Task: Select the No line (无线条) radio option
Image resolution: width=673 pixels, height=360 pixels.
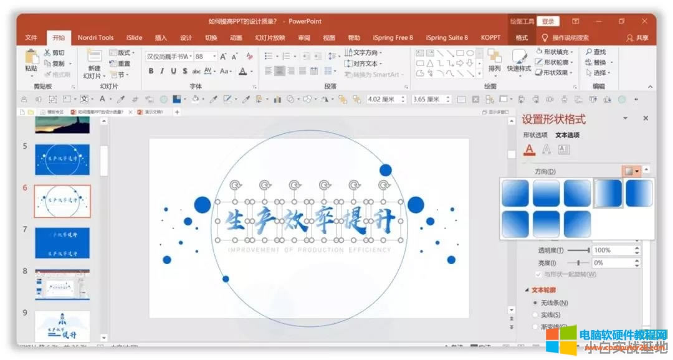Action: tap(535, 303)
